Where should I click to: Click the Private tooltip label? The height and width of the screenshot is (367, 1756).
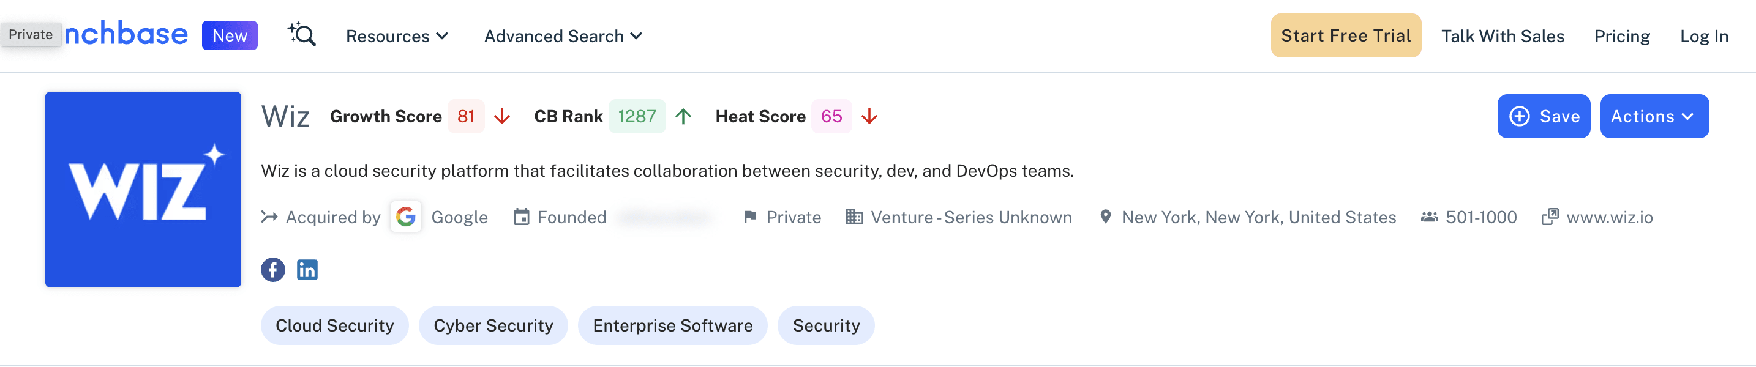pyautogui.click(x=31, y=35)
